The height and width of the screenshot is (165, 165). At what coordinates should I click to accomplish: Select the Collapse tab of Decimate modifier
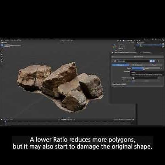[121, 65]
